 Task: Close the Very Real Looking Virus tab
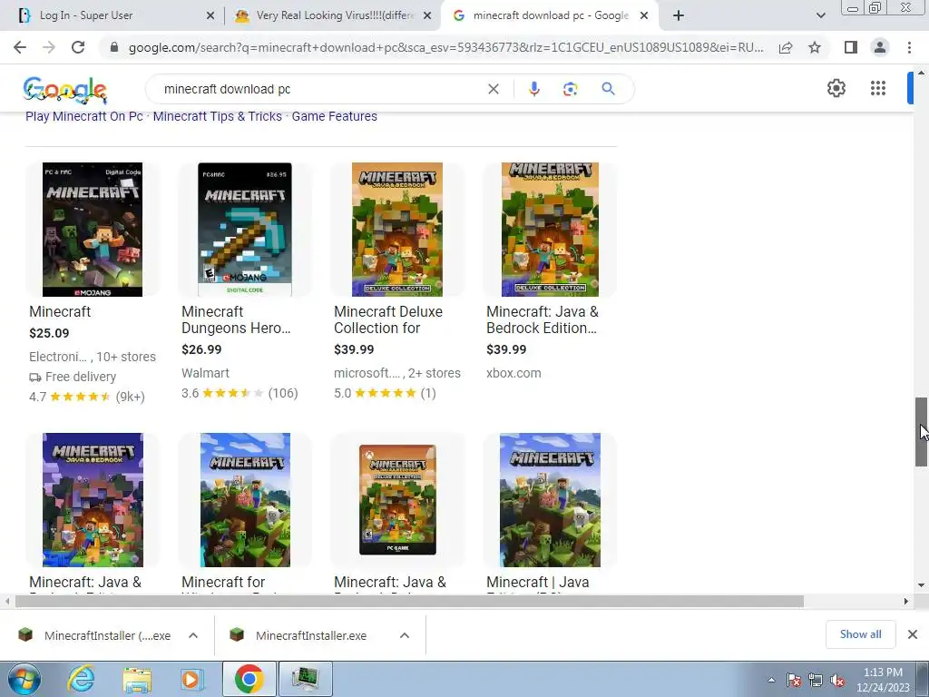426,15
